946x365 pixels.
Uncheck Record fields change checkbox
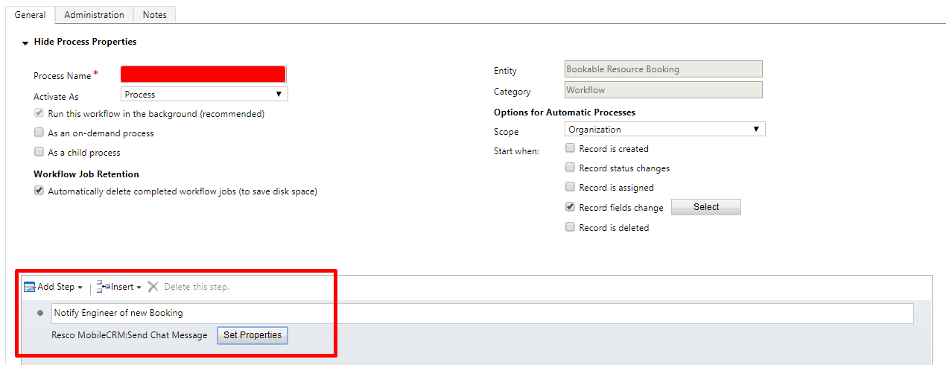570,207
